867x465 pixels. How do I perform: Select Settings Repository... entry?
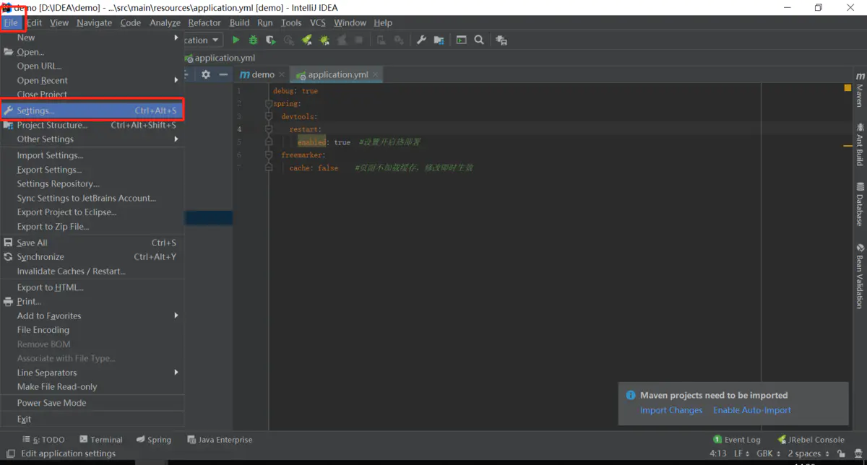(92, 183)
